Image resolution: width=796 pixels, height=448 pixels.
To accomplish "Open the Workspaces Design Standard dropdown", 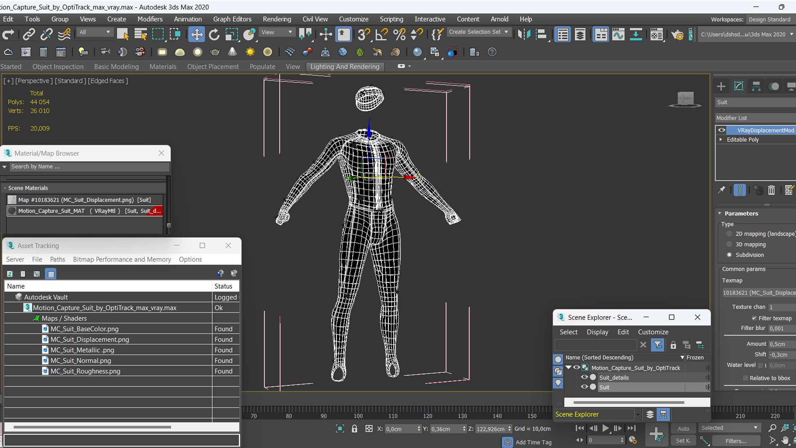I will (x=770, y=19).
